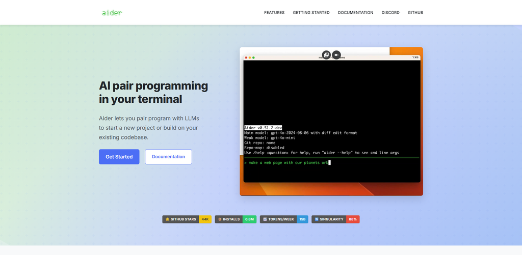Open picture-in-picture for the demo video
Screen dimensions: 522x255
click(326, 55)
